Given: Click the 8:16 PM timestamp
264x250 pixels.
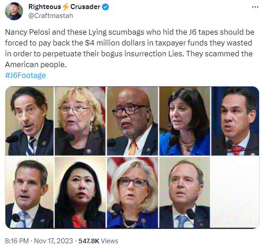Looking at the screenshot, I should pos(17,241).
